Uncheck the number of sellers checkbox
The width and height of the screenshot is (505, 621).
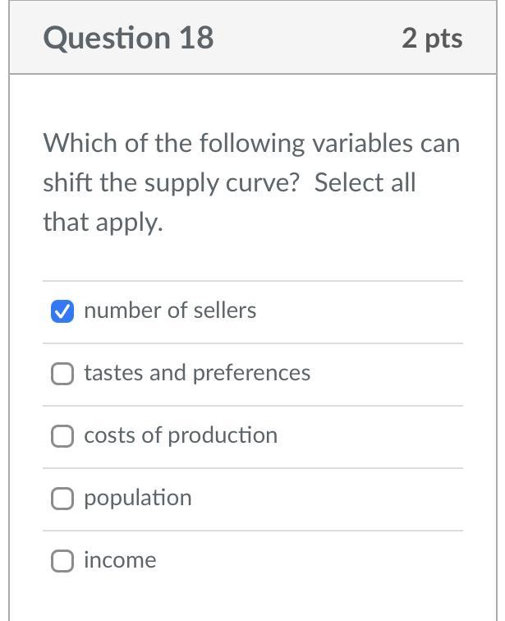62,311
